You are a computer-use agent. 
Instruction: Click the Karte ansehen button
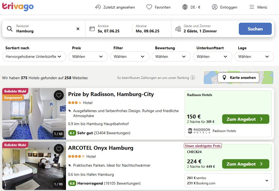pyautogui.click(x=238, y=78)
